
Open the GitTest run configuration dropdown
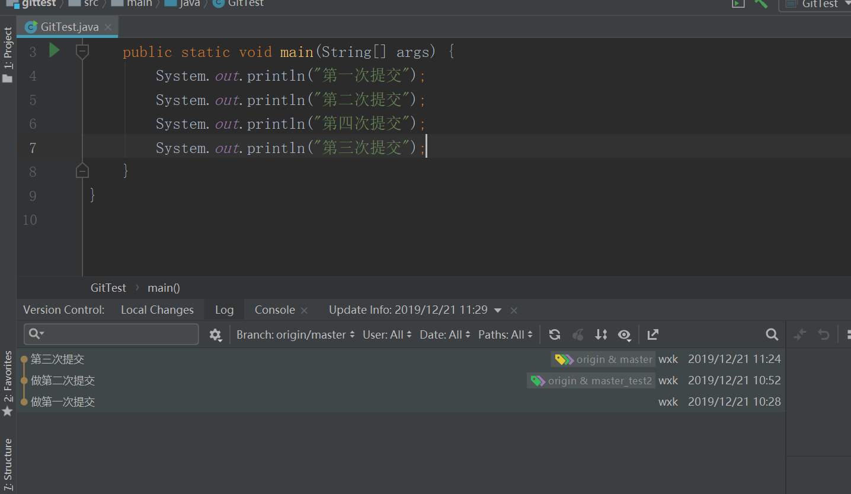pos(818,4)
